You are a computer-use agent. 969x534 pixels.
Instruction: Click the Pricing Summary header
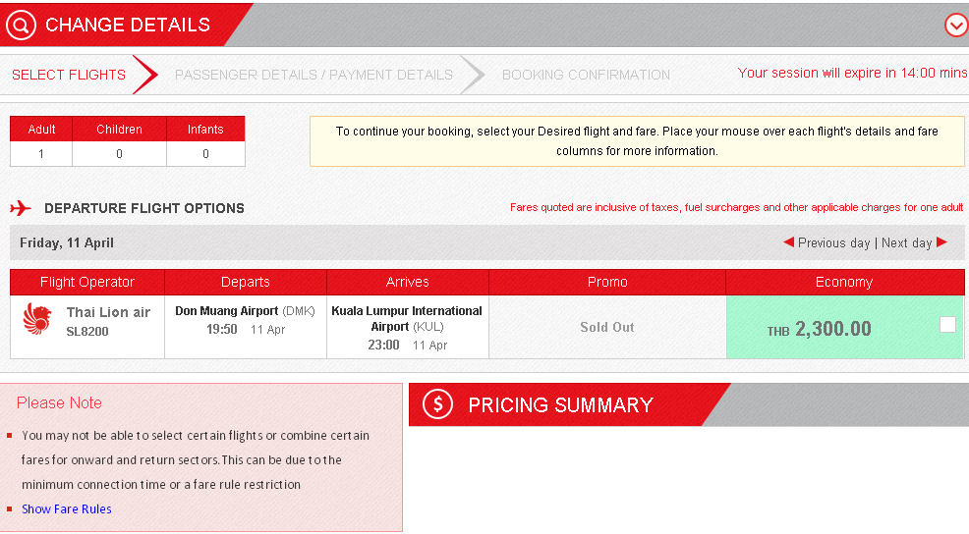click(x=560, y=405)
